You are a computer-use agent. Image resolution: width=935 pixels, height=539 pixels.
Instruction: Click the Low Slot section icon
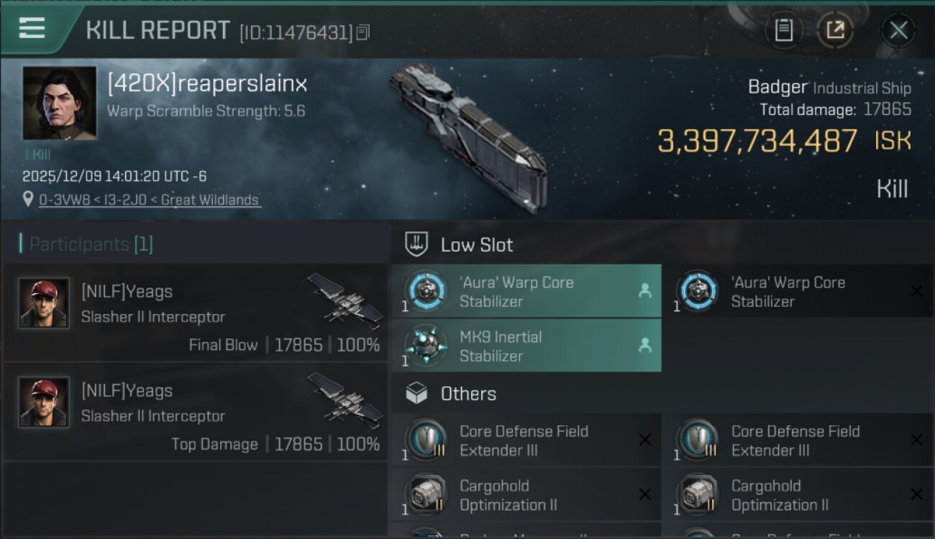[417, 244]
